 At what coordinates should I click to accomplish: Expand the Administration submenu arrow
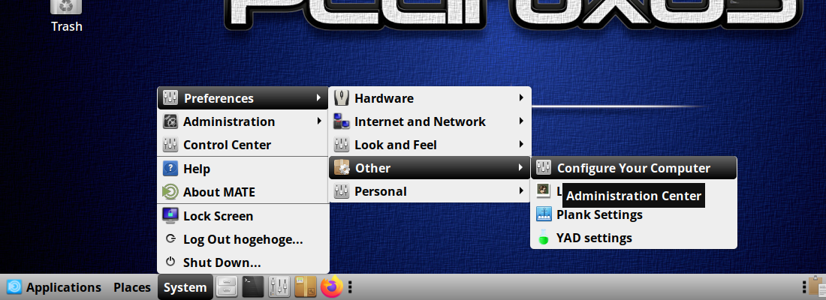[x=318, y=121]
